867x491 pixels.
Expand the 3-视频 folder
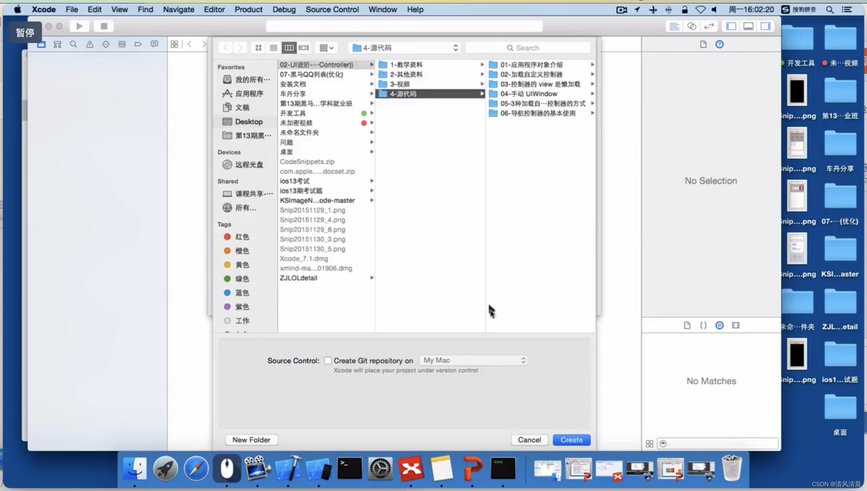tap(482, 84)
